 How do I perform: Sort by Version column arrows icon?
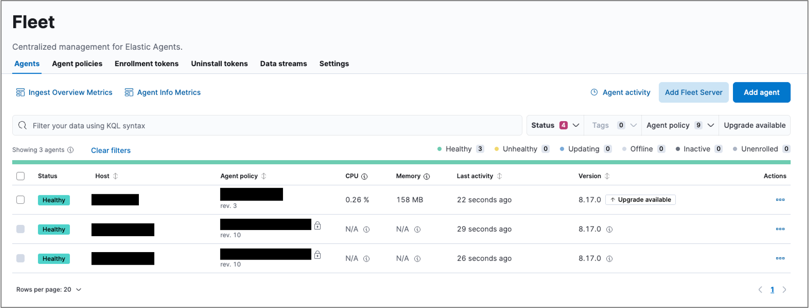point(607,176)
